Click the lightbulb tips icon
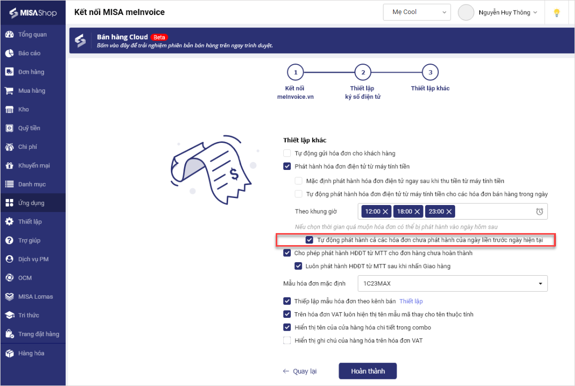 coord(556,13)
